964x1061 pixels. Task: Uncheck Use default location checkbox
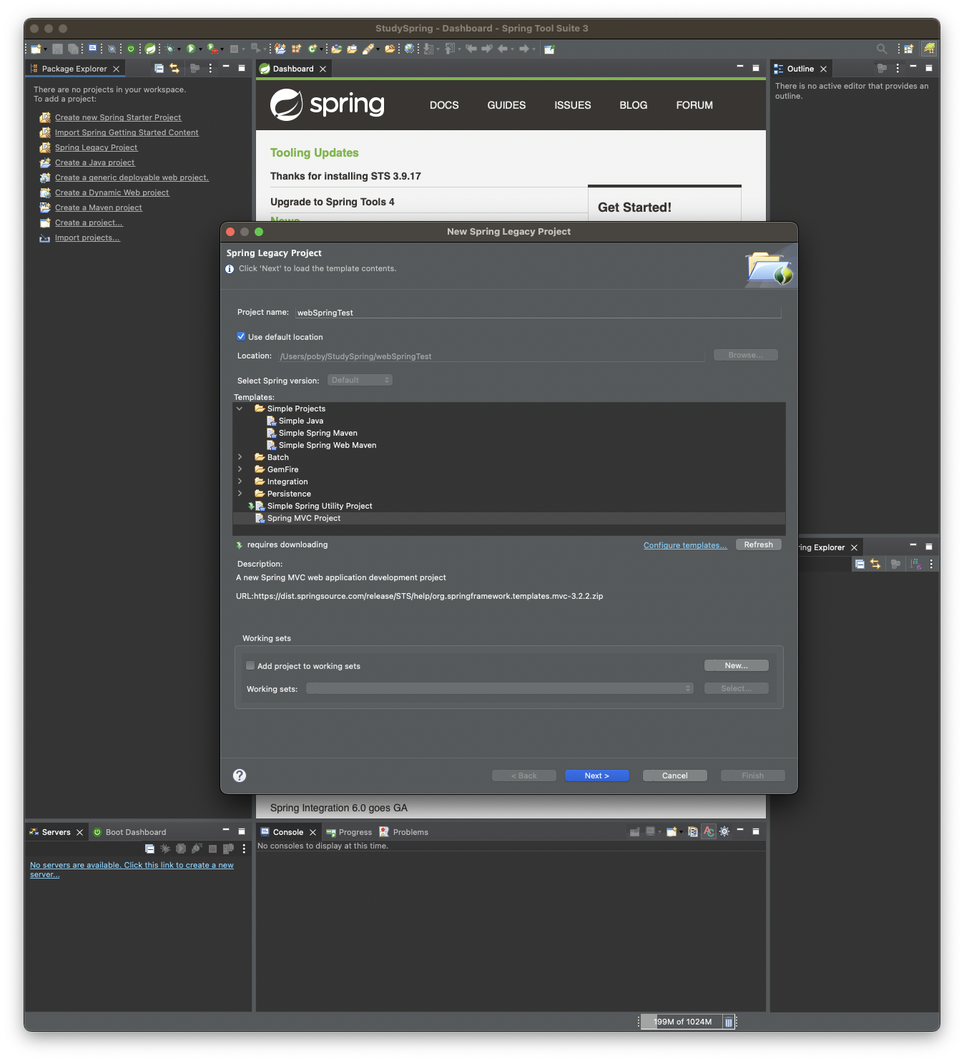click(x=241, y=336)
